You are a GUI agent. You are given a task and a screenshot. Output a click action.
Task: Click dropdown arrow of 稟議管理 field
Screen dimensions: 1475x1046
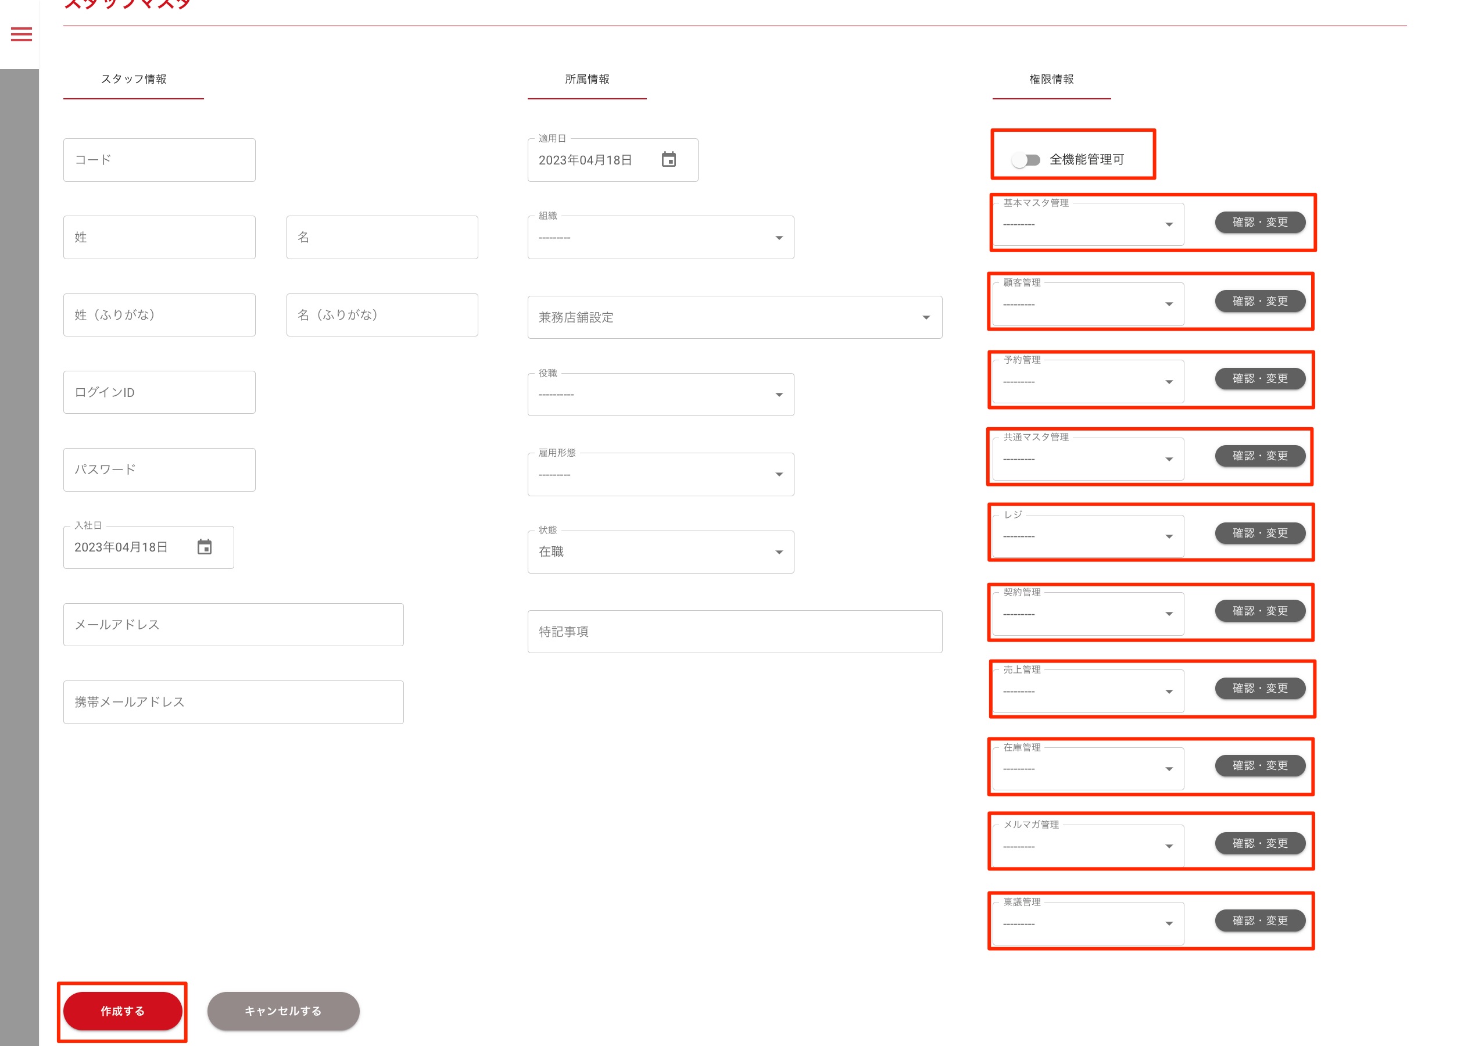pyautogui.click(x=1168, y=923)
